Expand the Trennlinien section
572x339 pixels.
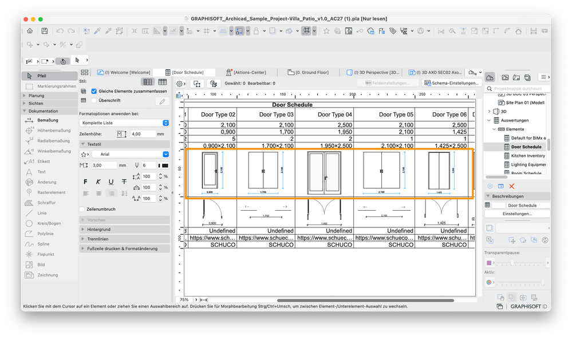124,239
